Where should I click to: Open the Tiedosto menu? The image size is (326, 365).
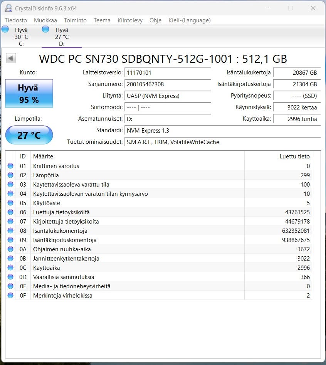(15, 20)
